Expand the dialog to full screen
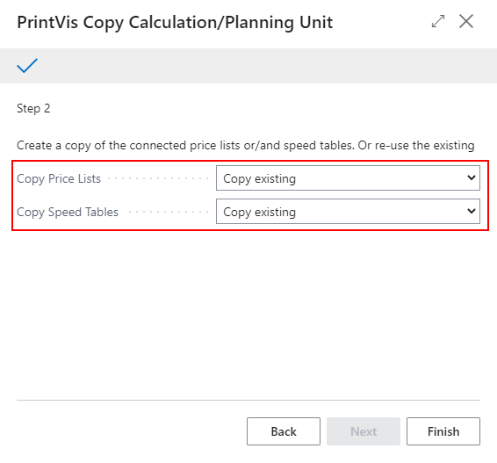497x463 pixels. pos(438,22)
